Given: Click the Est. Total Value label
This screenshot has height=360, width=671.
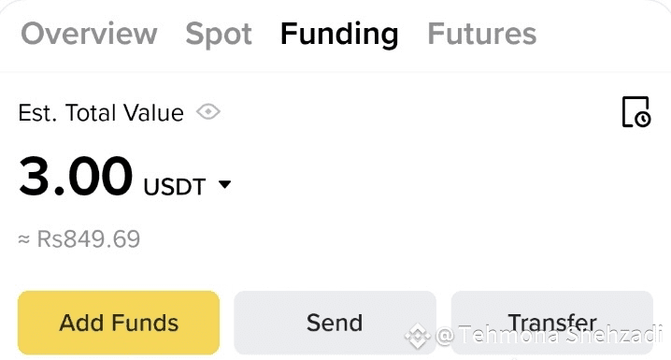Looking at the screenshot, I should [x=101, y=113].
